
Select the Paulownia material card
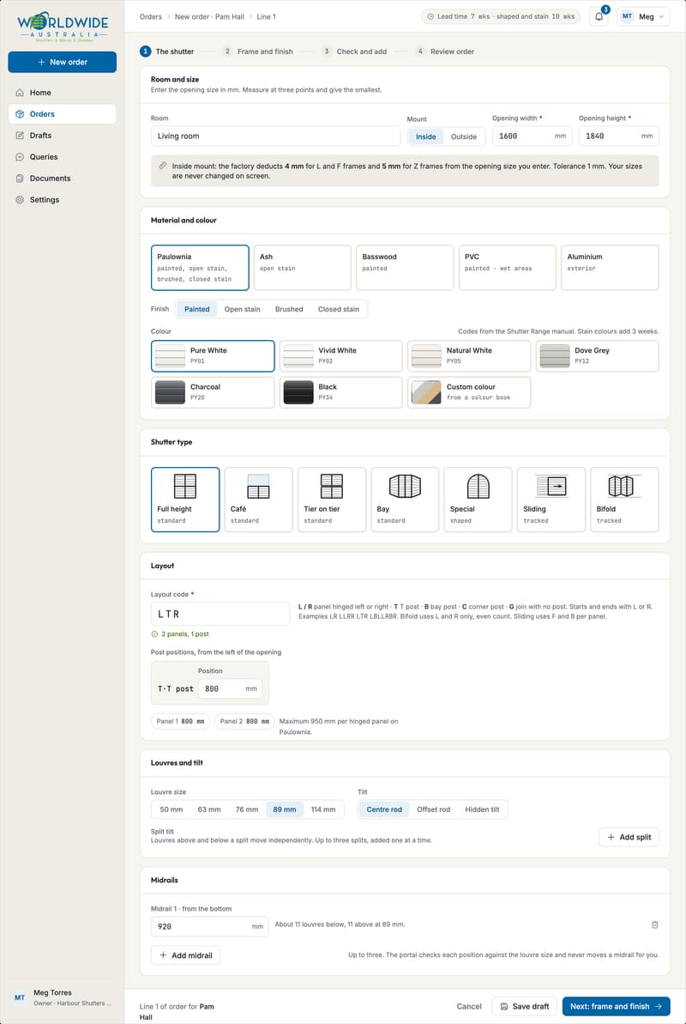200,268
